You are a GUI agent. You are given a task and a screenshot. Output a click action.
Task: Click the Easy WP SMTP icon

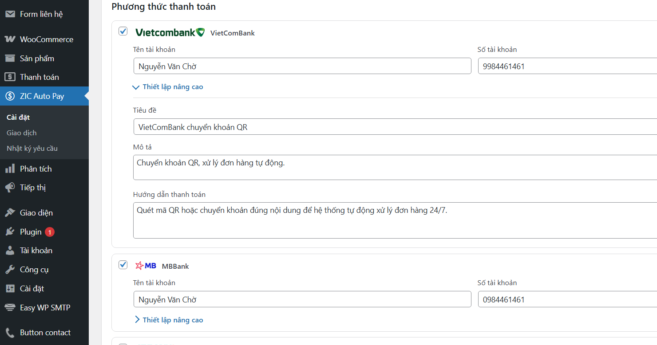pos(10,308)
